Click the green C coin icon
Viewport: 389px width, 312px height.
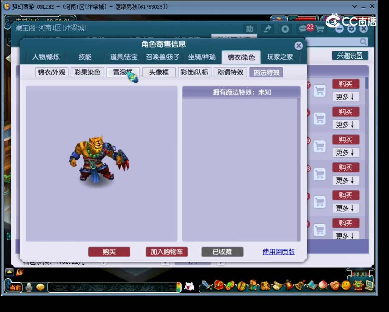click(358, 286)
